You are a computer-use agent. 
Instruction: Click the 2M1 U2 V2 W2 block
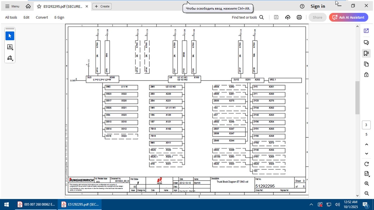[x=166, y=87]
